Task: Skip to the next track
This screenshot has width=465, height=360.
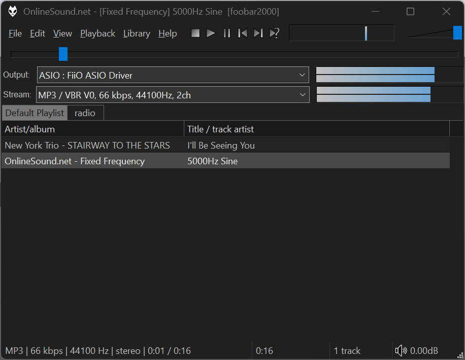Action: point(258,33)
